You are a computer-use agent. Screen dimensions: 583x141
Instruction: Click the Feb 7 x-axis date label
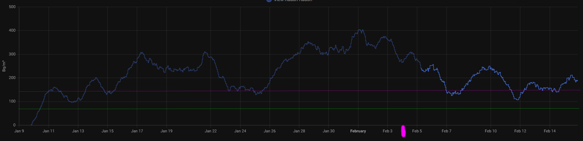tap(447, 131)
